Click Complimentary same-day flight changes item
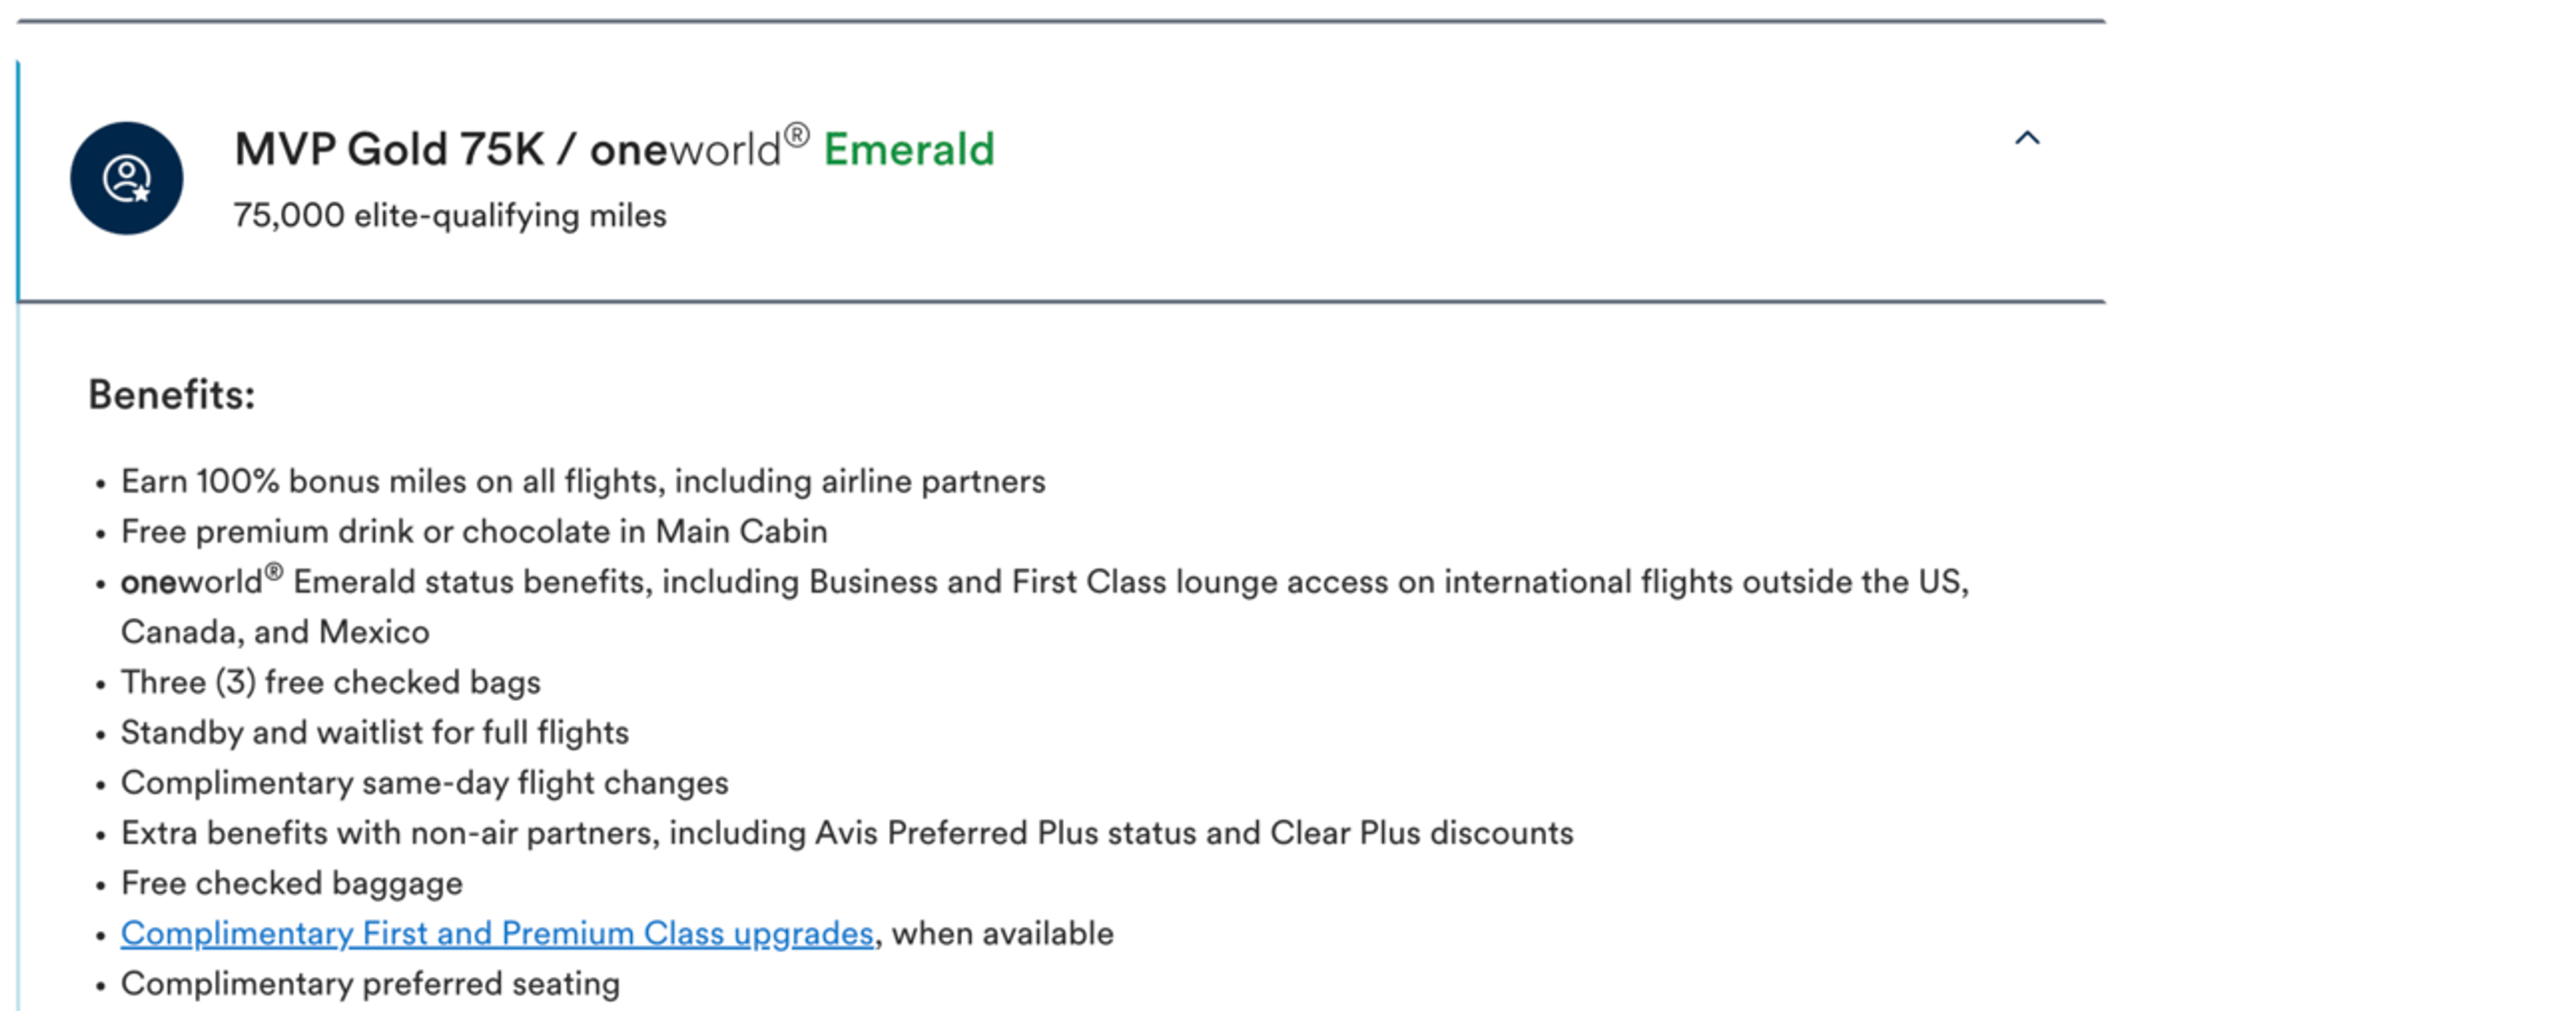The width and height of the screenshot is (2576, 1011). [425, 783]
